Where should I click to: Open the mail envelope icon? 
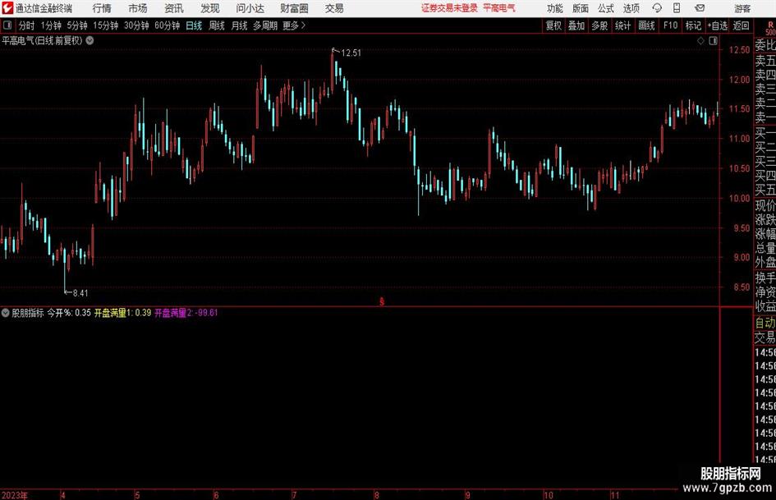click(x=700, y=8)
